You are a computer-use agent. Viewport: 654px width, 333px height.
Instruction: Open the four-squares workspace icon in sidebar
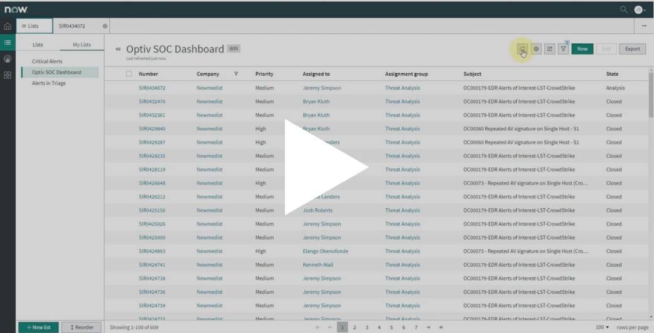click(8, 75)
